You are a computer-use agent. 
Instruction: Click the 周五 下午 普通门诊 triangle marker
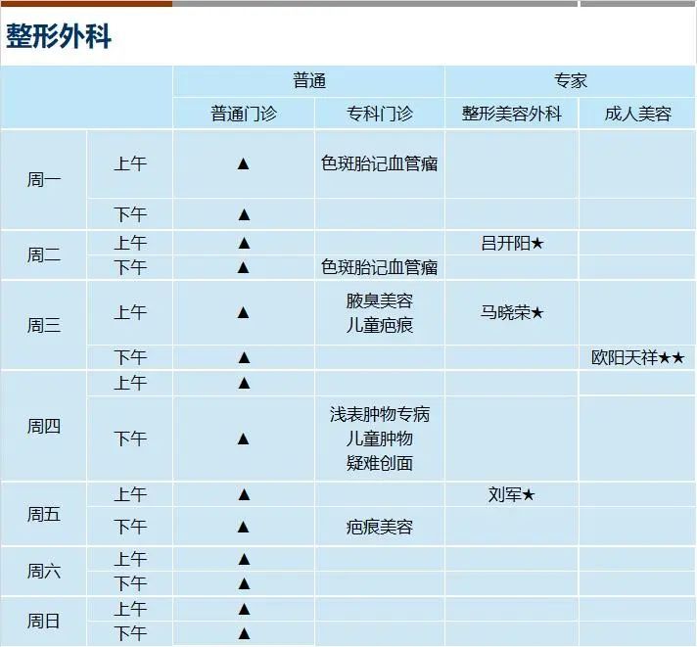[244, 527]
